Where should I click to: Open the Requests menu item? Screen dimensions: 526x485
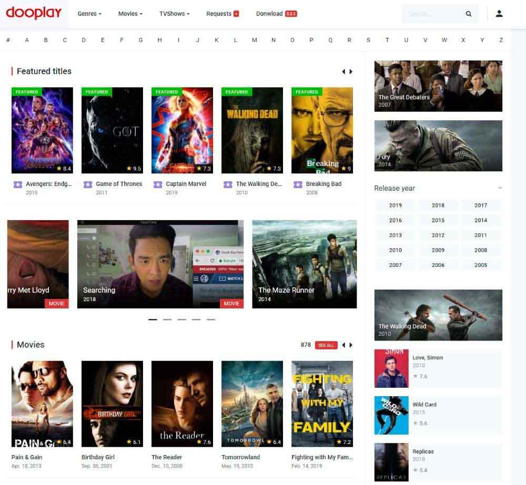tap(219, 14)
